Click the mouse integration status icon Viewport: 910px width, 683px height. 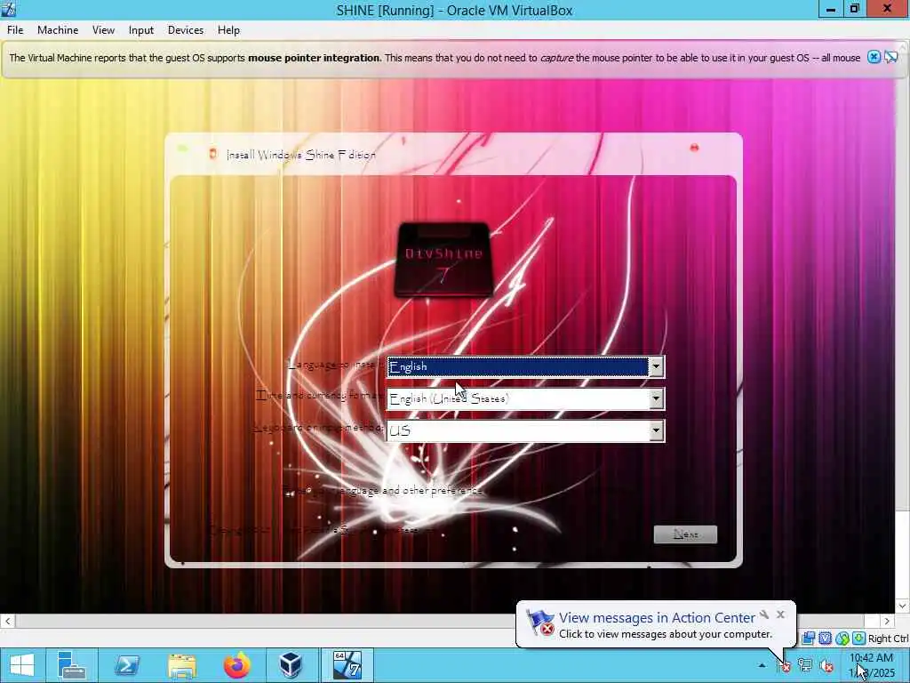point(842,639)
